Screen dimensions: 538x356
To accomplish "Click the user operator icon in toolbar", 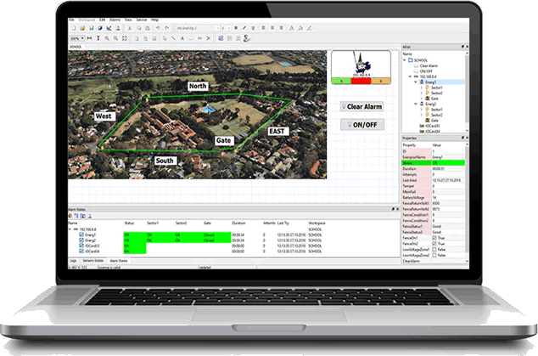I will (x=247, y=38).
